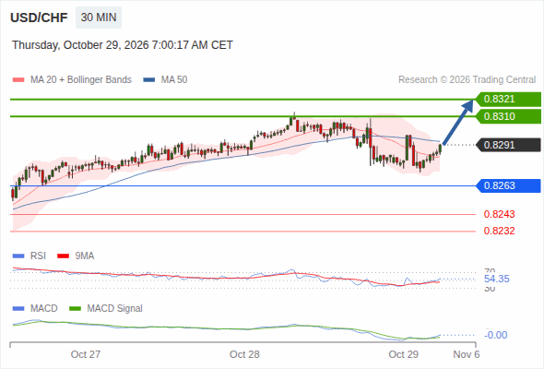Click the blue MACD legend swatch
The image size is (544, 369).
pyautogui.click(x=18, y=309)
